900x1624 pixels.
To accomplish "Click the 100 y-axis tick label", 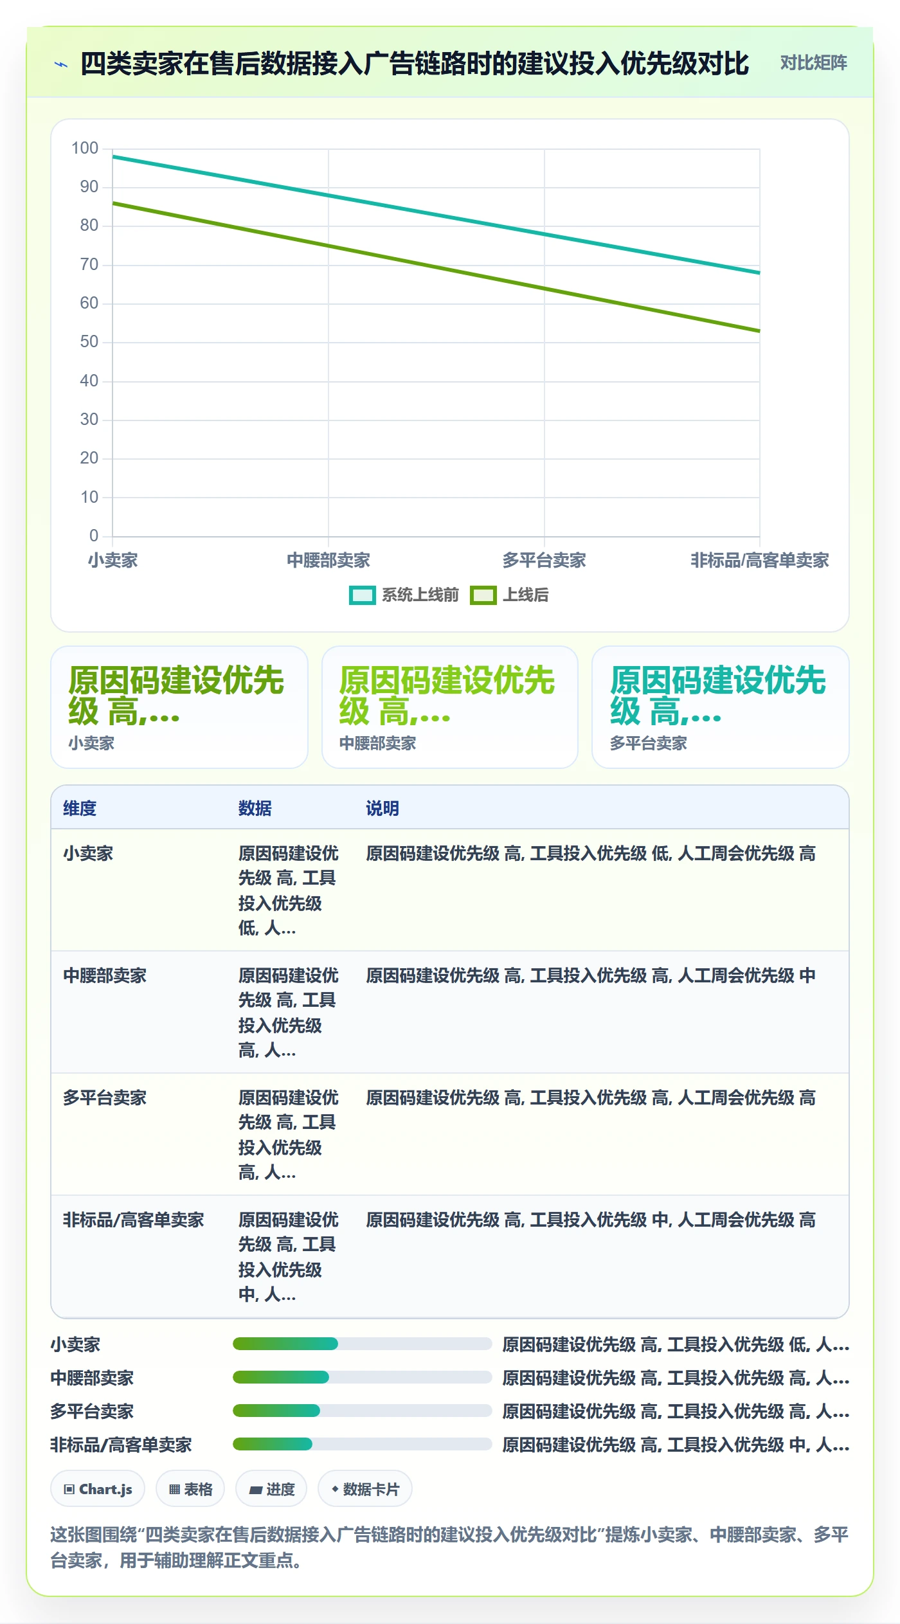I will tap(85, 149).
